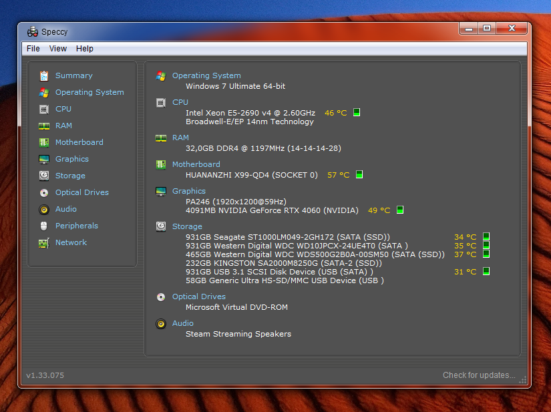The width and height of the screenshot is (551, 412).
Task: Click the Peripherals mouse icon in sidebar
Action: 44,226
